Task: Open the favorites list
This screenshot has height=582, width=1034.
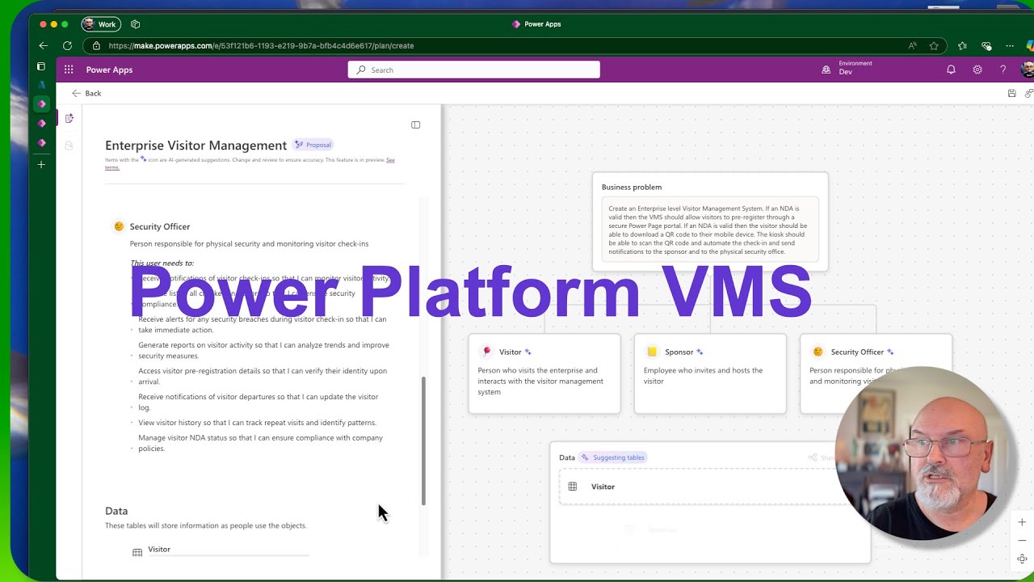Action: click(x=962, y=46)
